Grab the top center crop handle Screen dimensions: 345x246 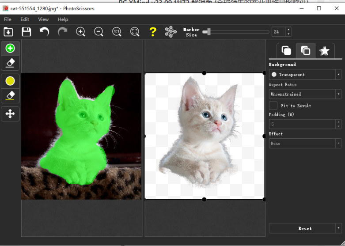pos(204,73)
